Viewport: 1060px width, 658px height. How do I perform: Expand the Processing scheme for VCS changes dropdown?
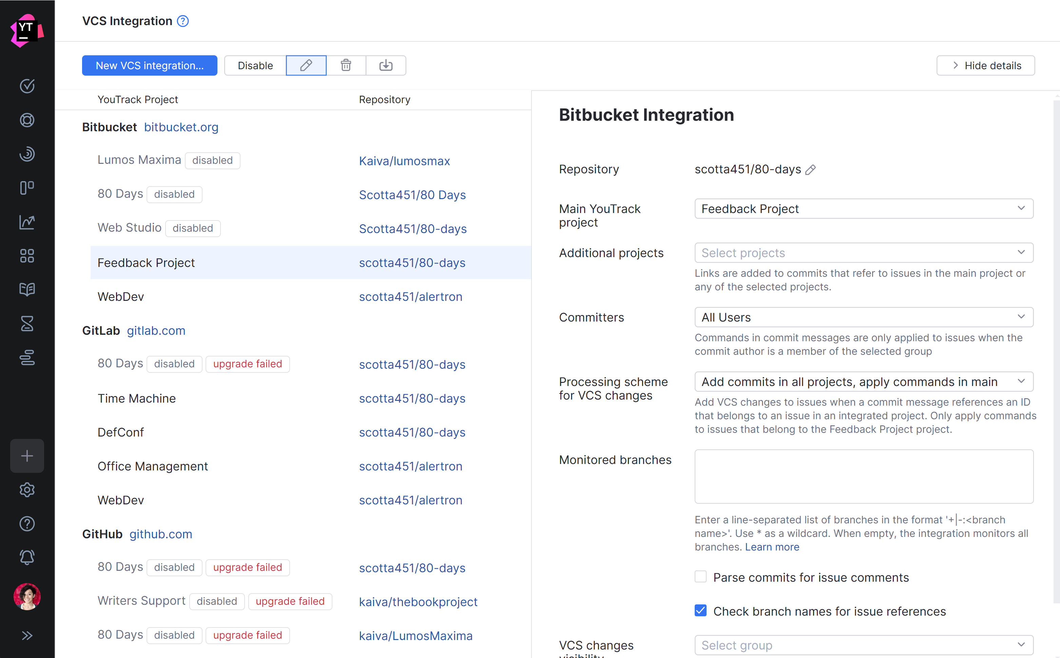[864, 381]
